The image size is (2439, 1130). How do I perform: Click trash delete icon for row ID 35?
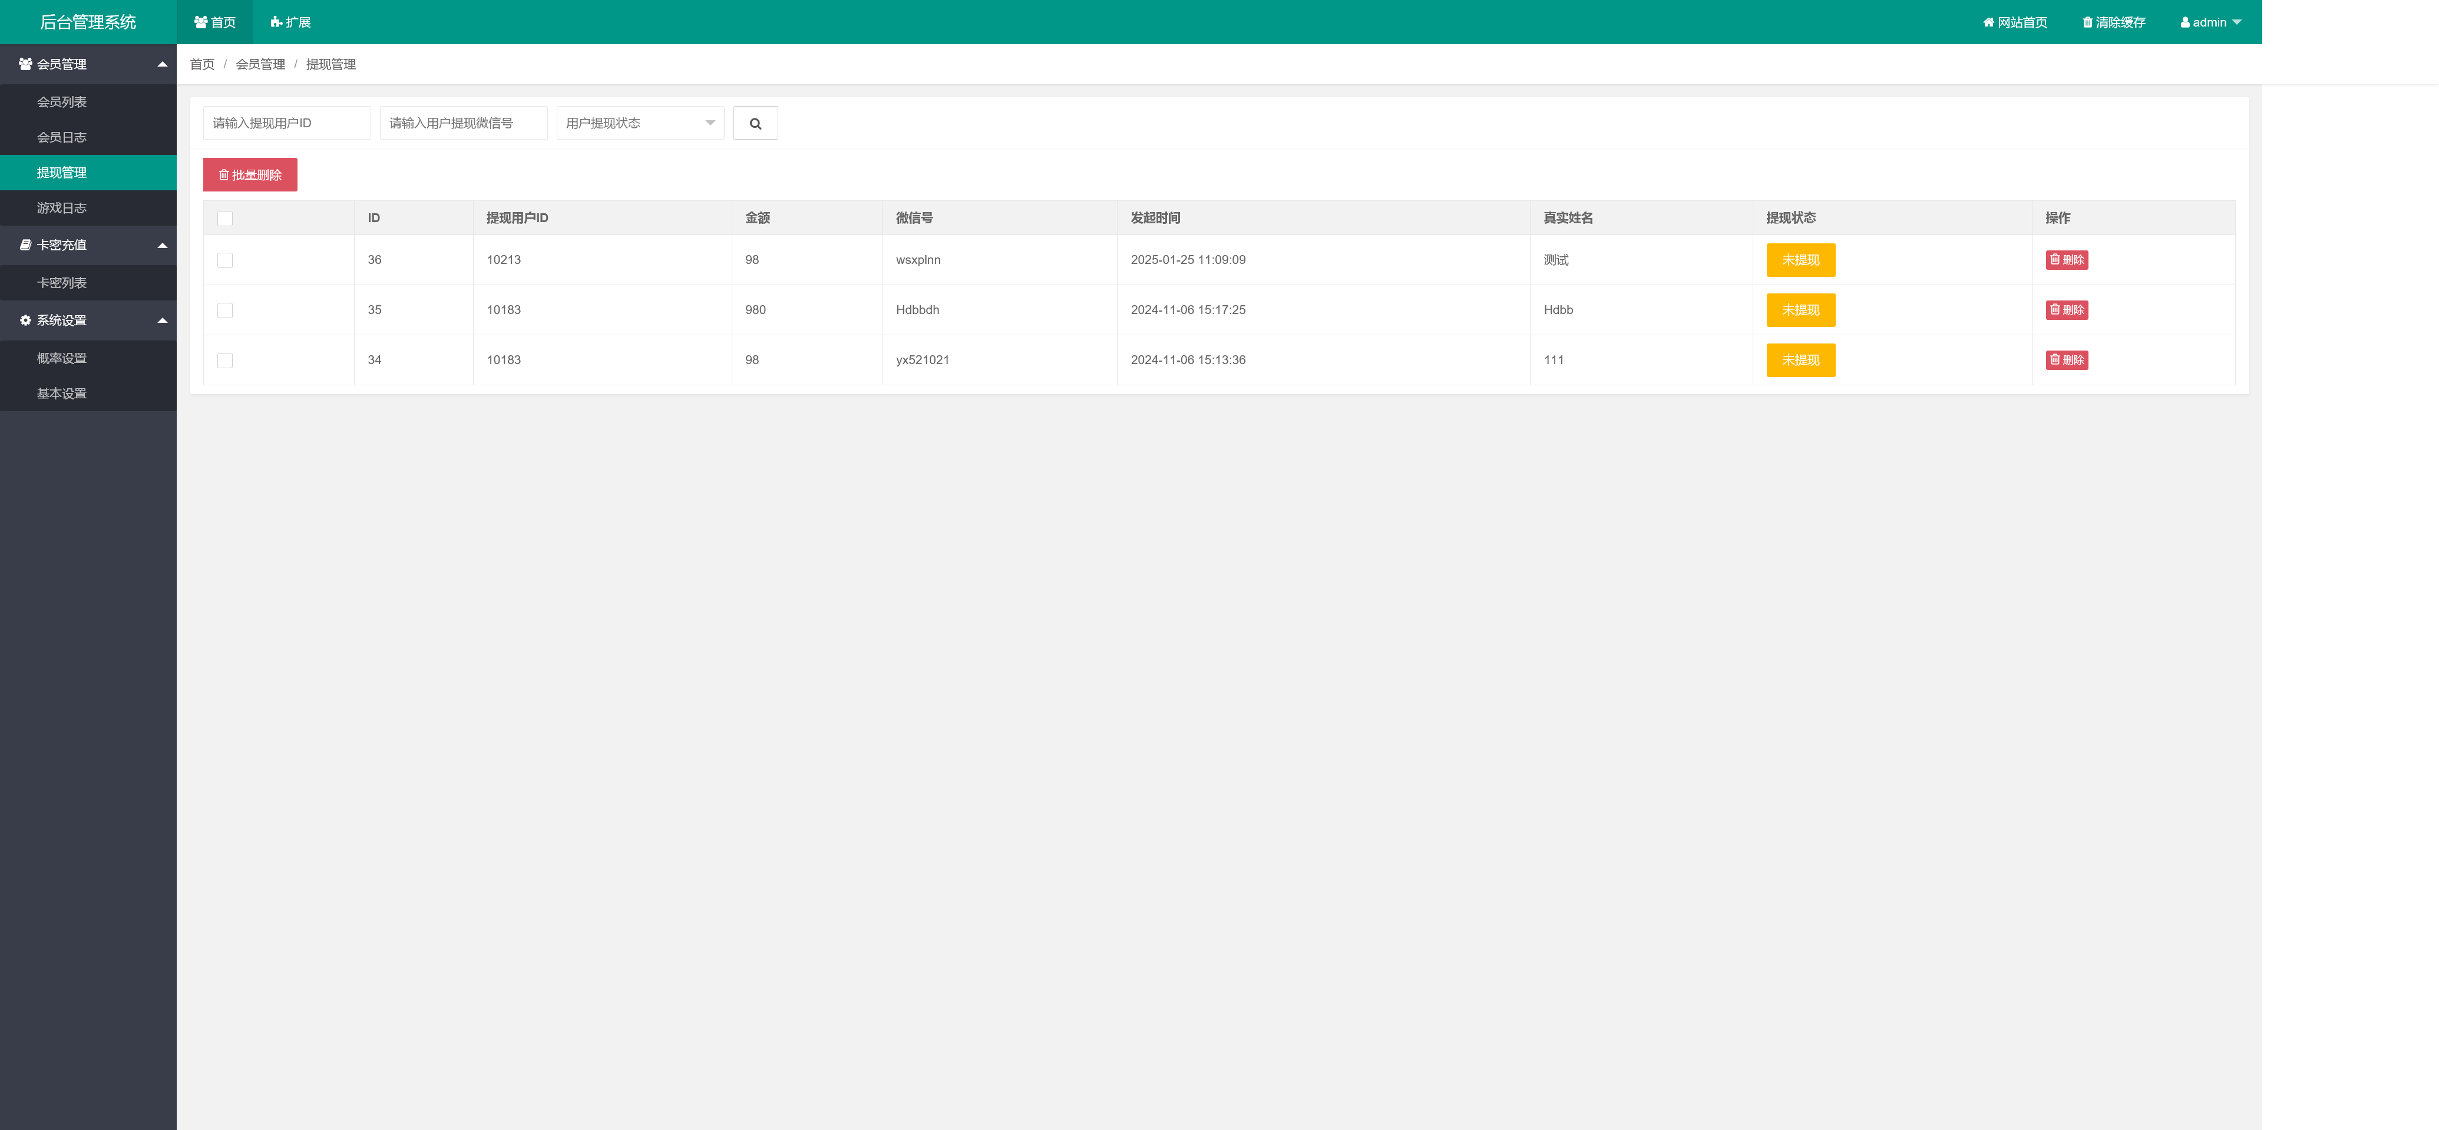pos(2055,310)
